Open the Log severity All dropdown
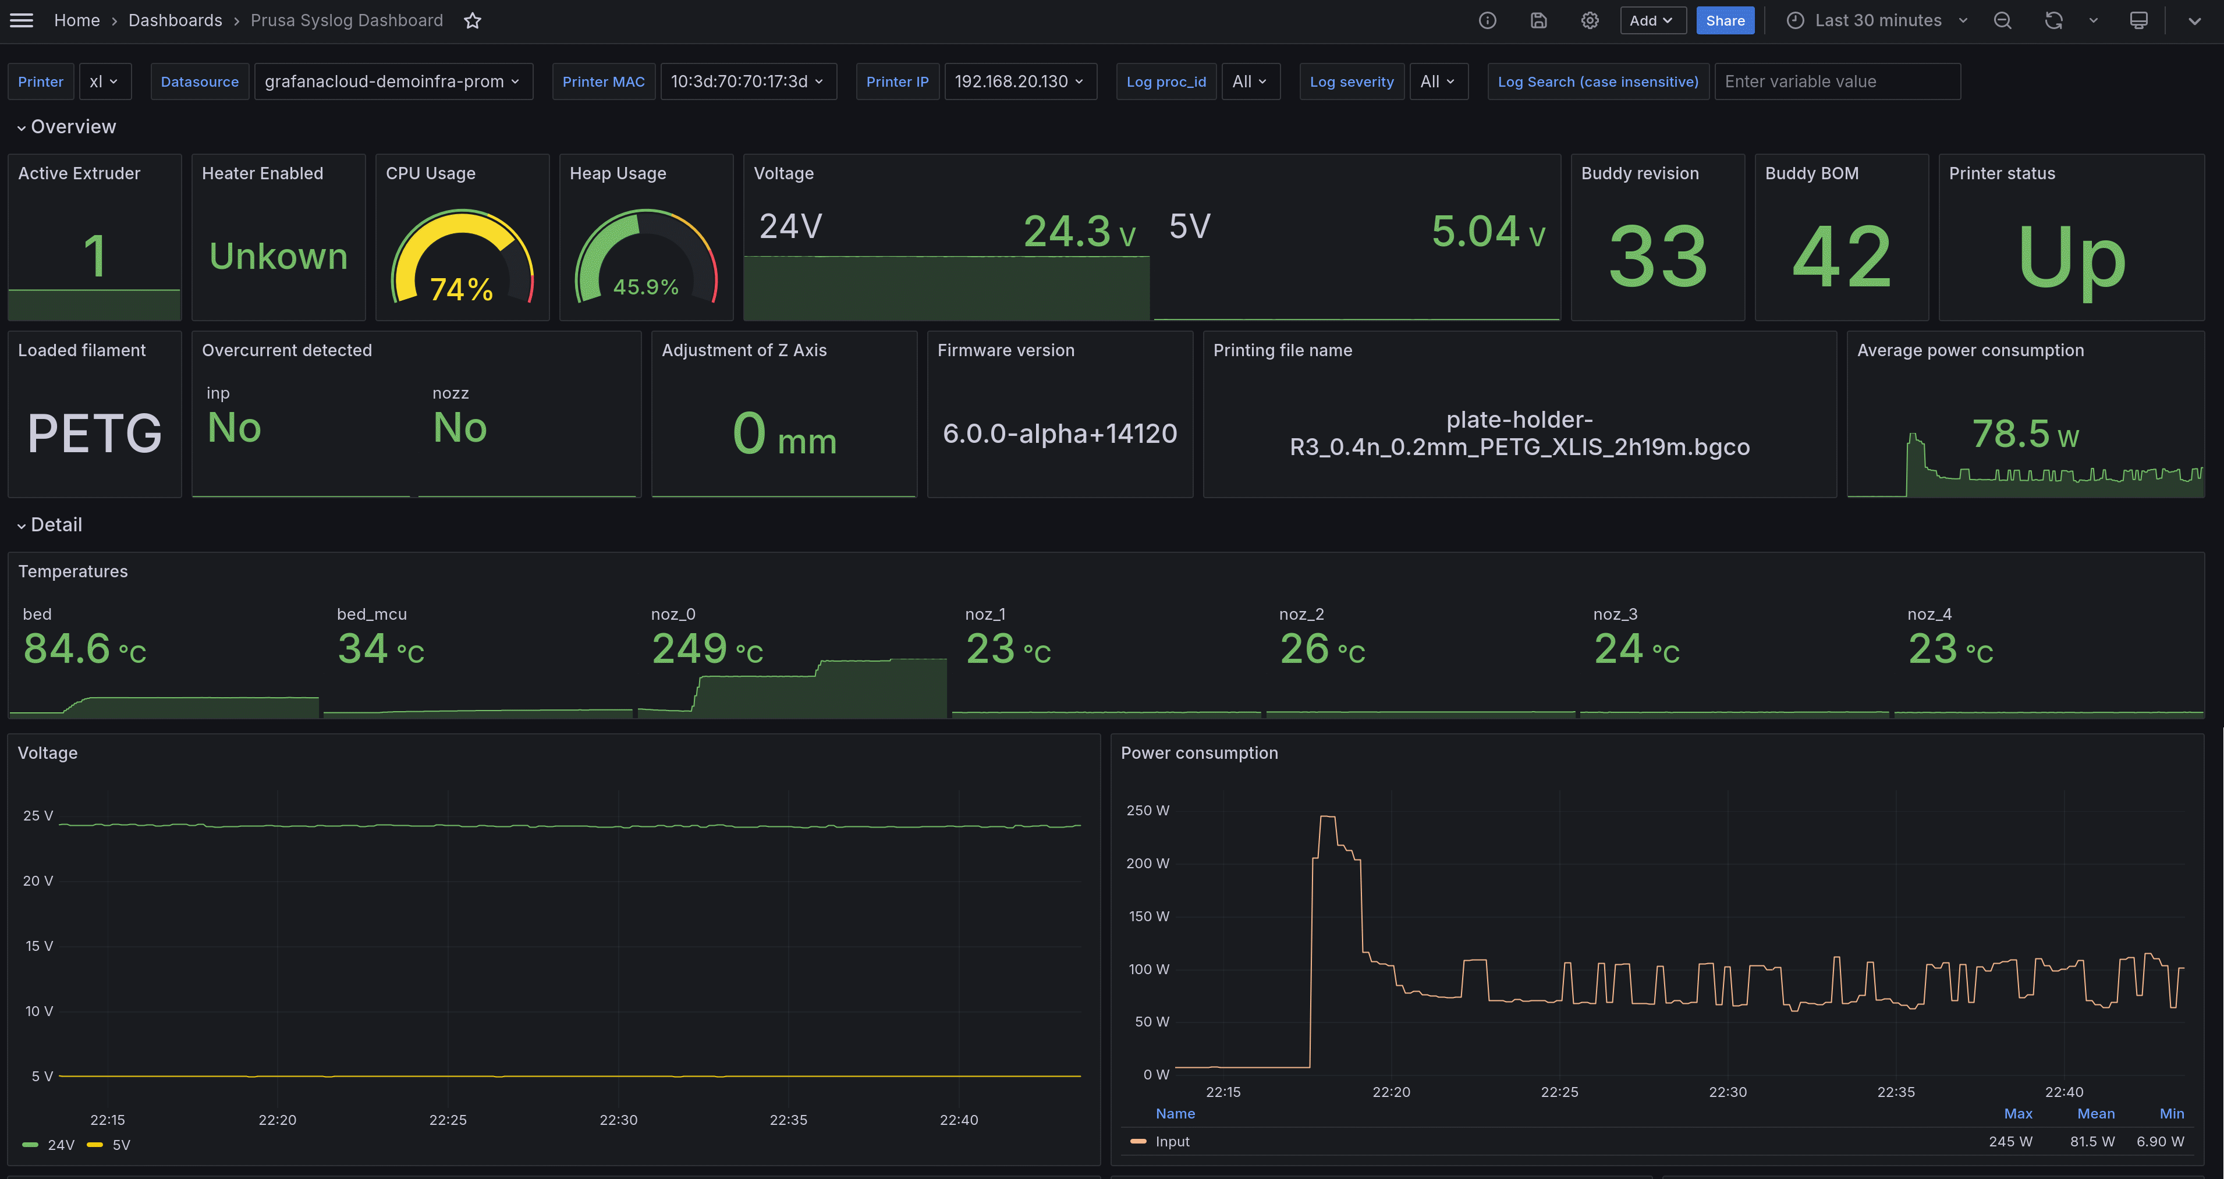The height and width of the screenshot is (1179, 2224). 1438,81
